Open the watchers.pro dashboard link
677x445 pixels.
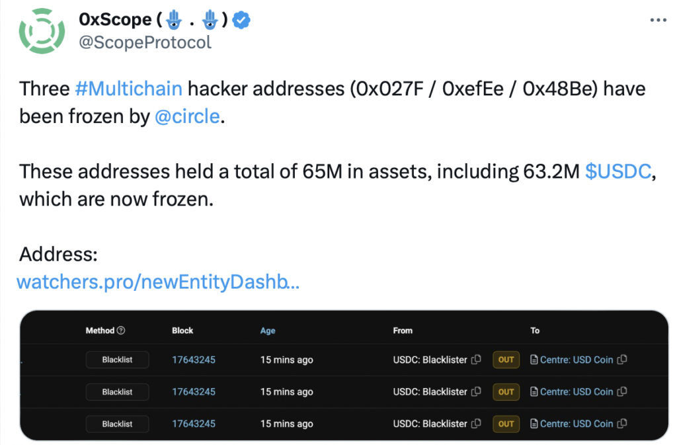click(157, 282)
